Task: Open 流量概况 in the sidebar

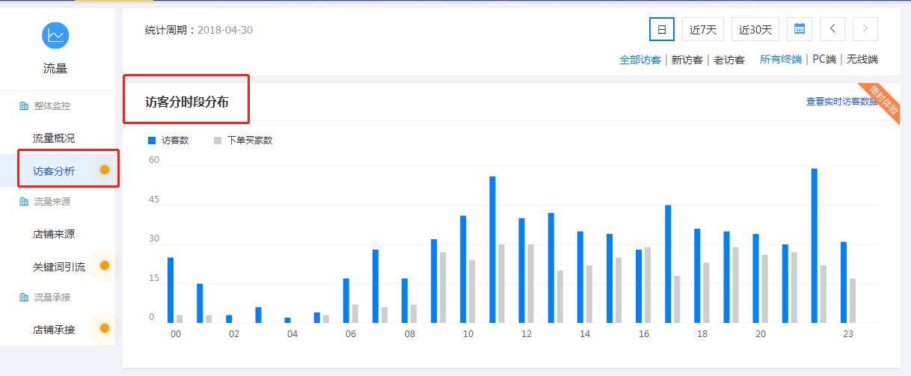Action: (54, 138)
